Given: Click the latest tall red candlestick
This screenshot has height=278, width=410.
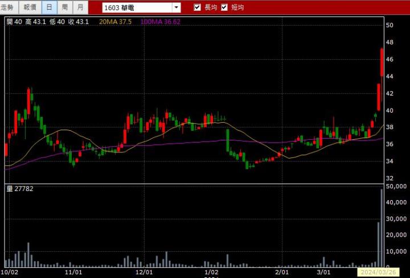Looking at the screenshot, I should click(382, 62).
